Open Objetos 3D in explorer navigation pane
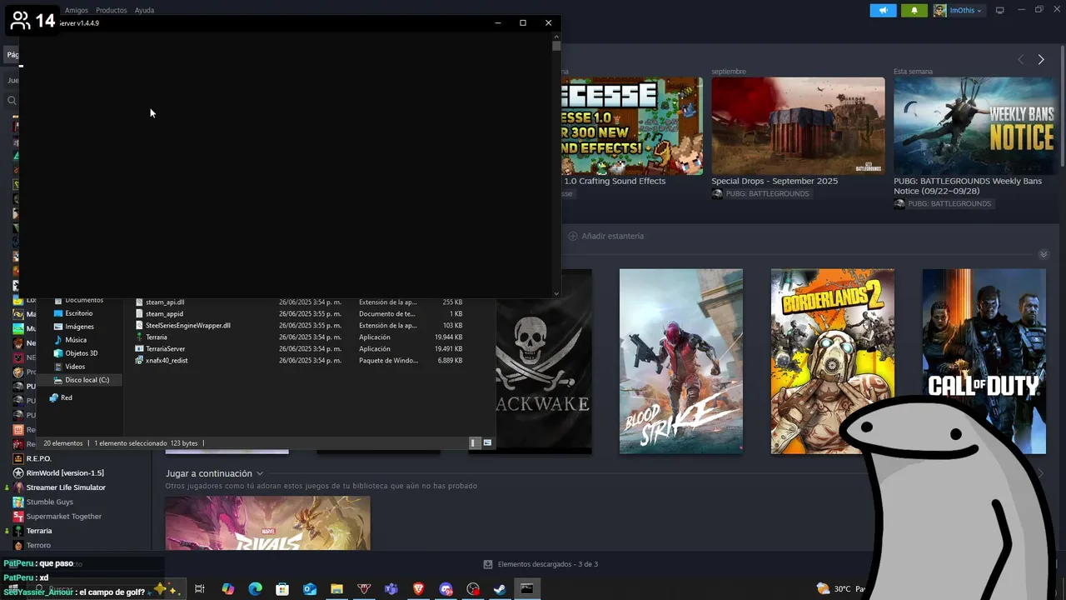This screenshot has height=600, width=1066. coord(81,353)
